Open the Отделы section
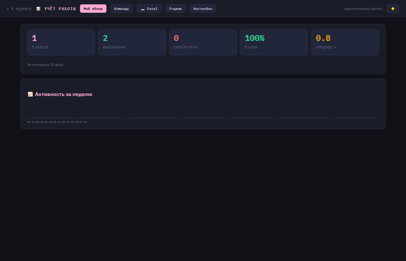The width and height of the screenshot is (406, 261). pos(175,9)
